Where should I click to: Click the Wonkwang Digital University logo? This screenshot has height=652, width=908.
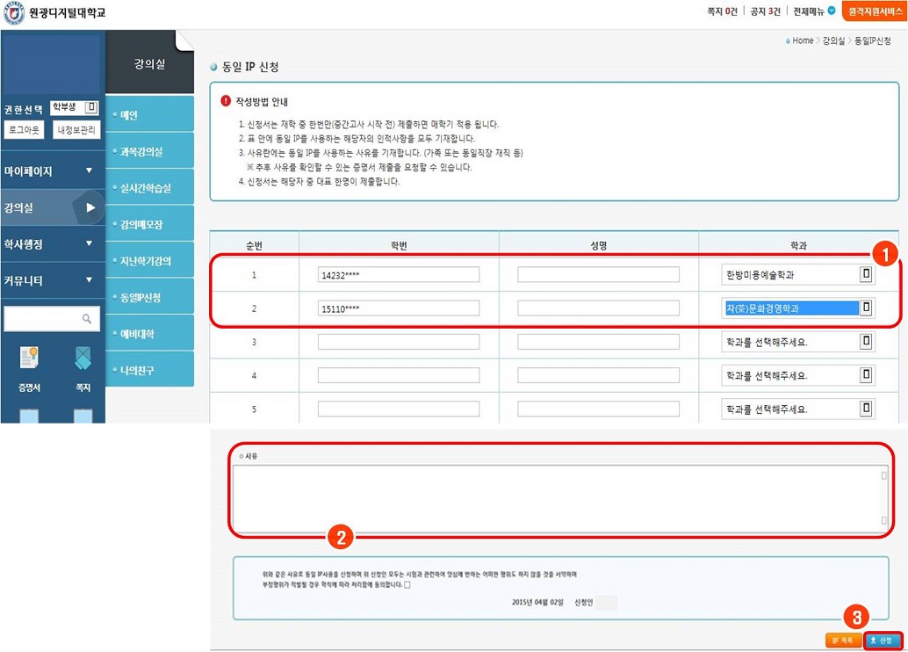coord(14,14)
